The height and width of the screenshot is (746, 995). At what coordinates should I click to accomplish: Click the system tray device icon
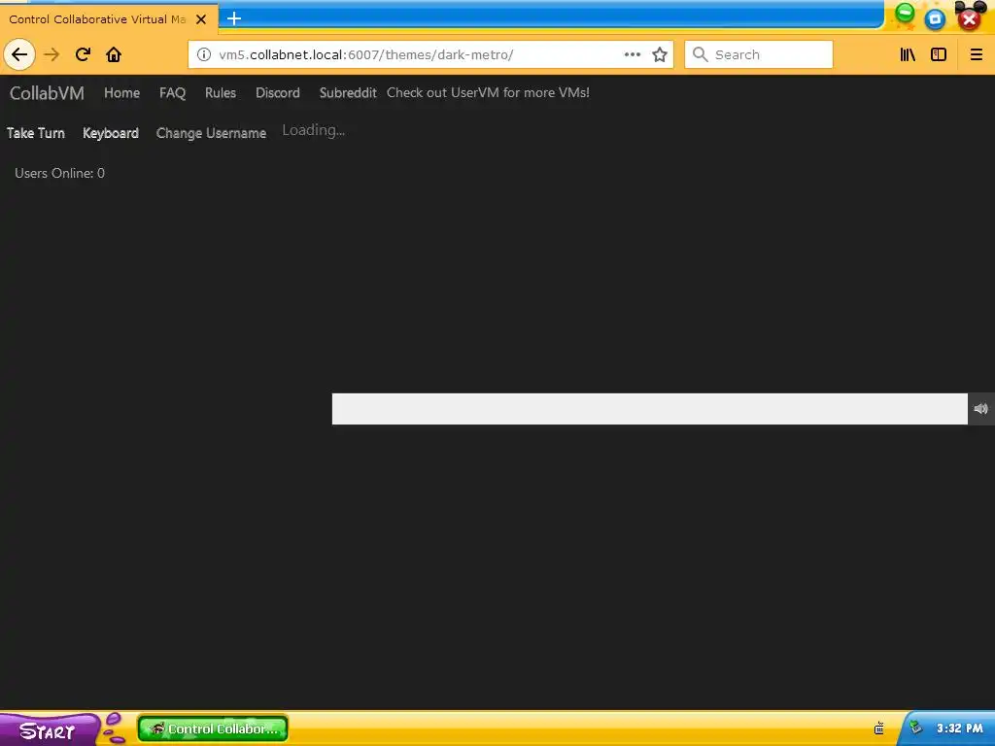878,729
